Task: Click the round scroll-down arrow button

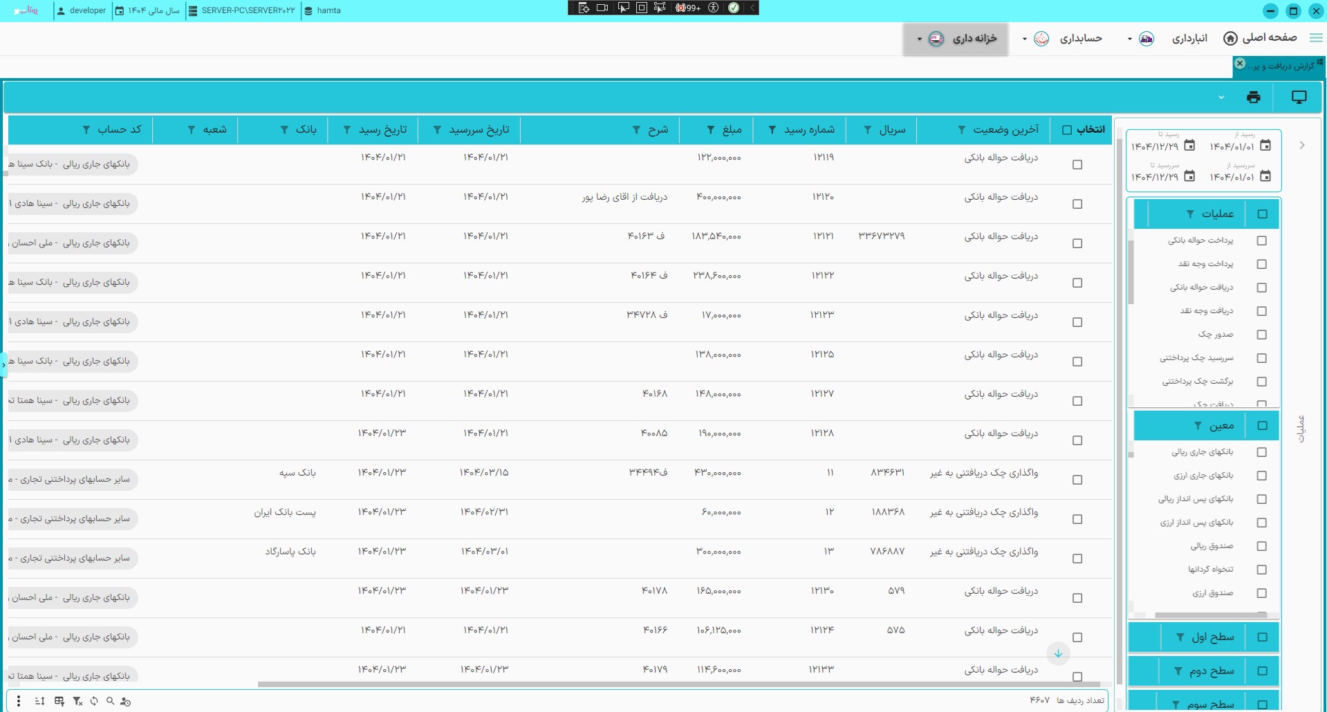Action: tap(1058, 653)
